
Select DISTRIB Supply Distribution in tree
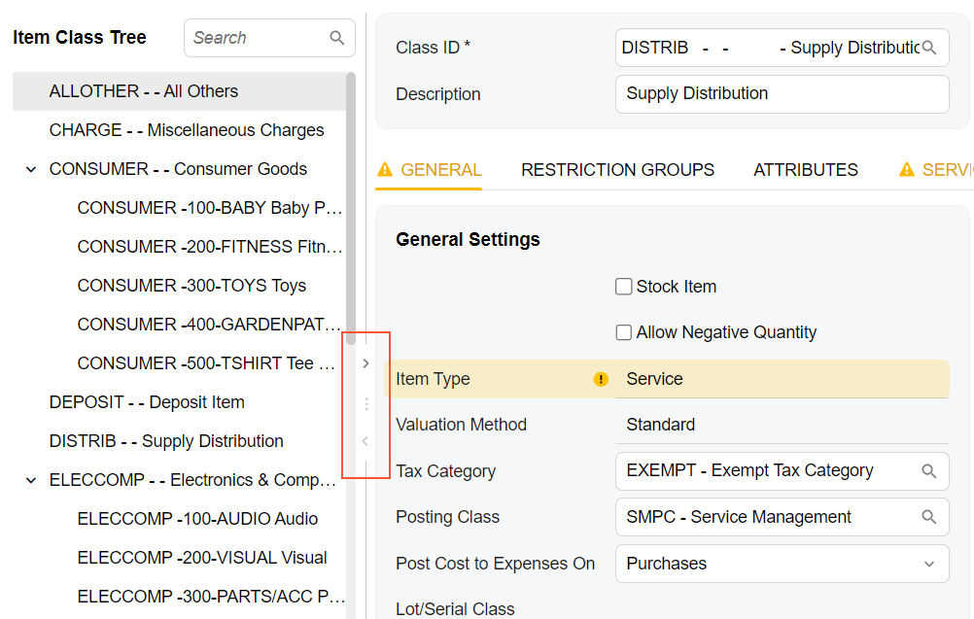pos(166,441)
